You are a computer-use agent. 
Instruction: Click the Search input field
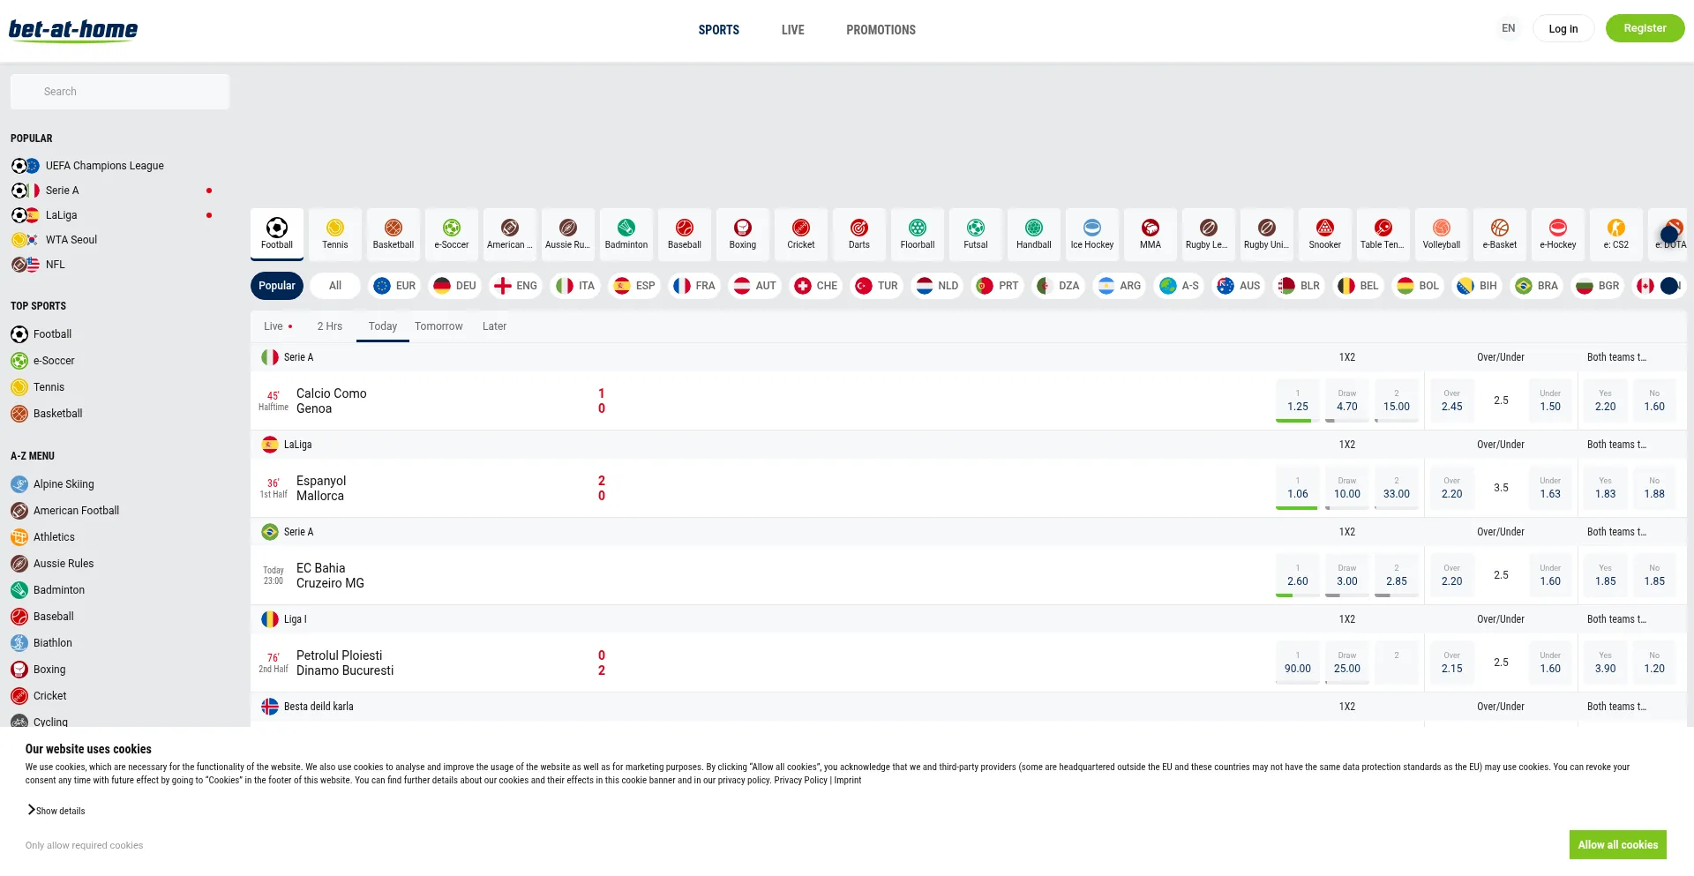pos(120,92)
